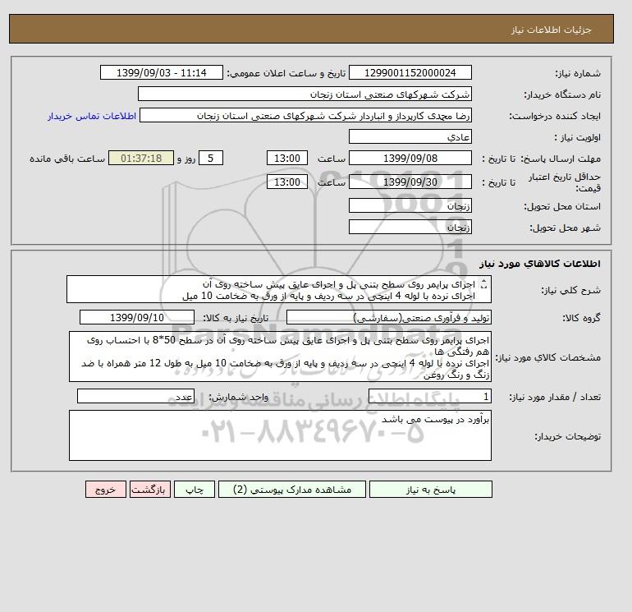Click the goods specifications text area
The height and width of the screenshot is (612, 632).
pyautogui.click(x=280, y=357)
